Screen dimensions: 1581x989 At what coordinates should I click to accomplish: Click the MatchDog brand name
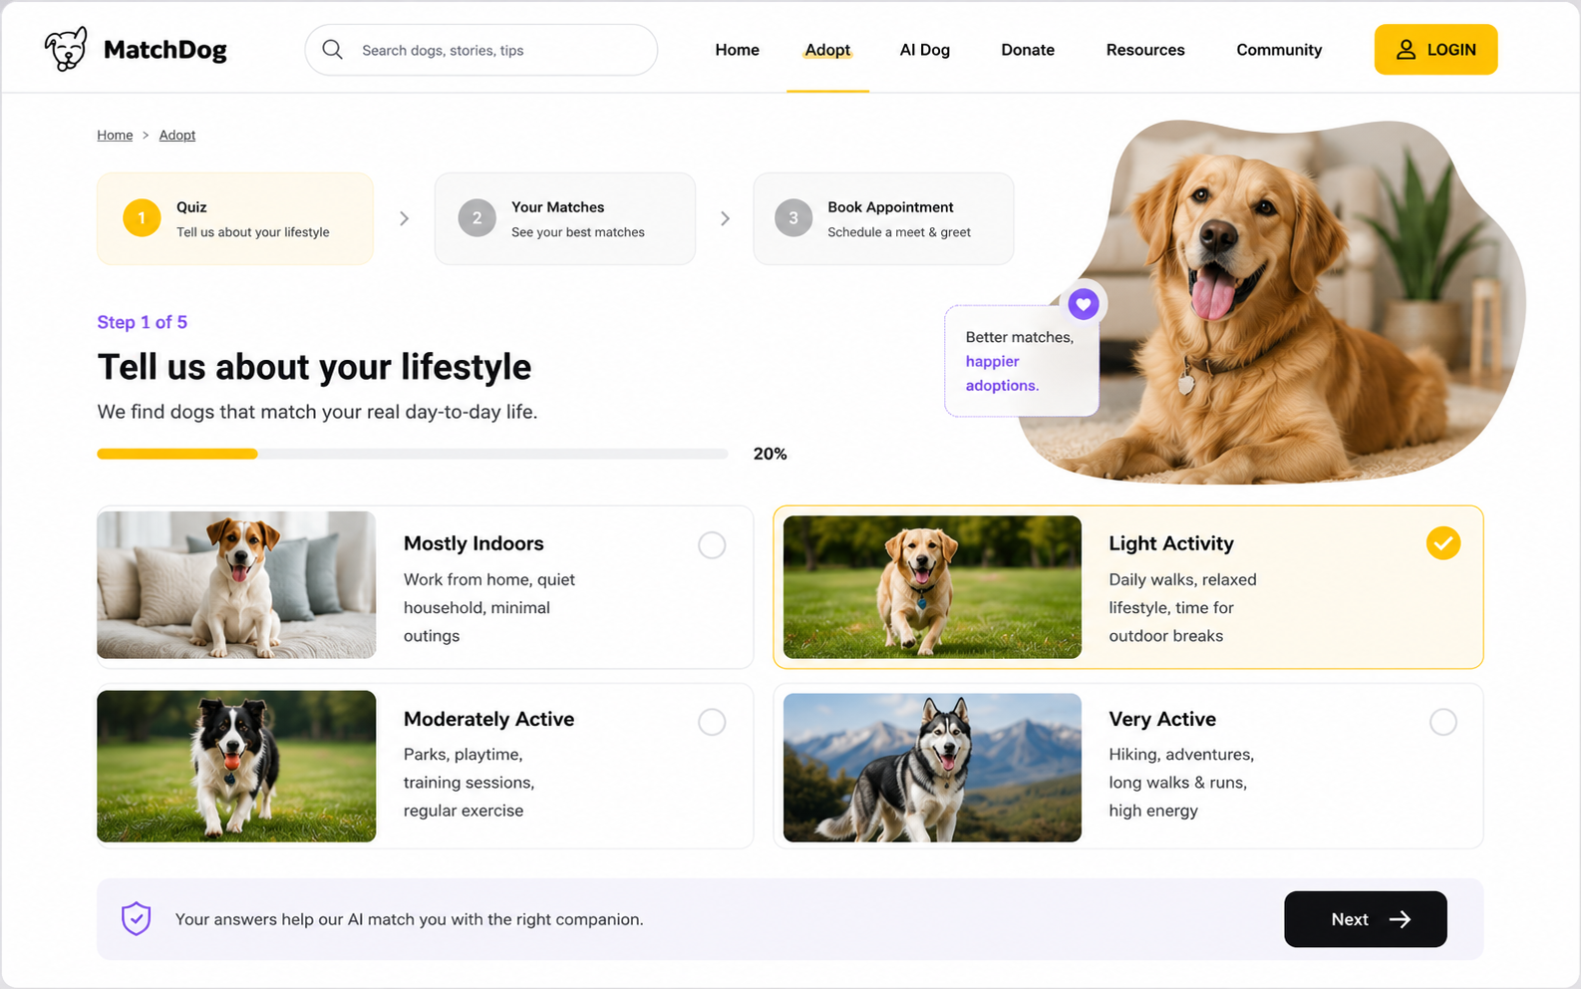point(165,50)
